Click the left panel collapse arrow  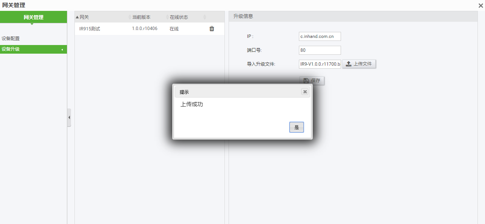pyautogui.click(x=69, y=117)
